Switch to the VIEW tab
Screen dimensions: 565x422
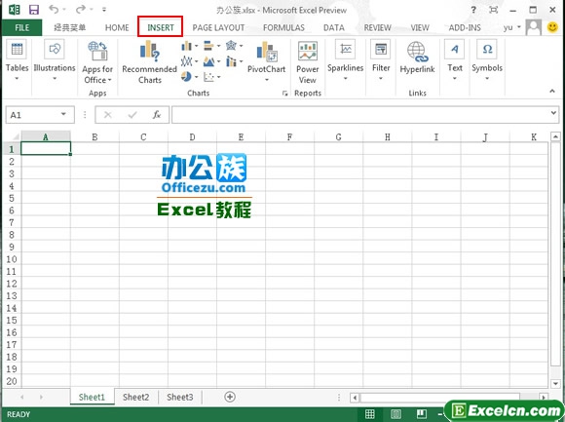click(x=420, y=27)
